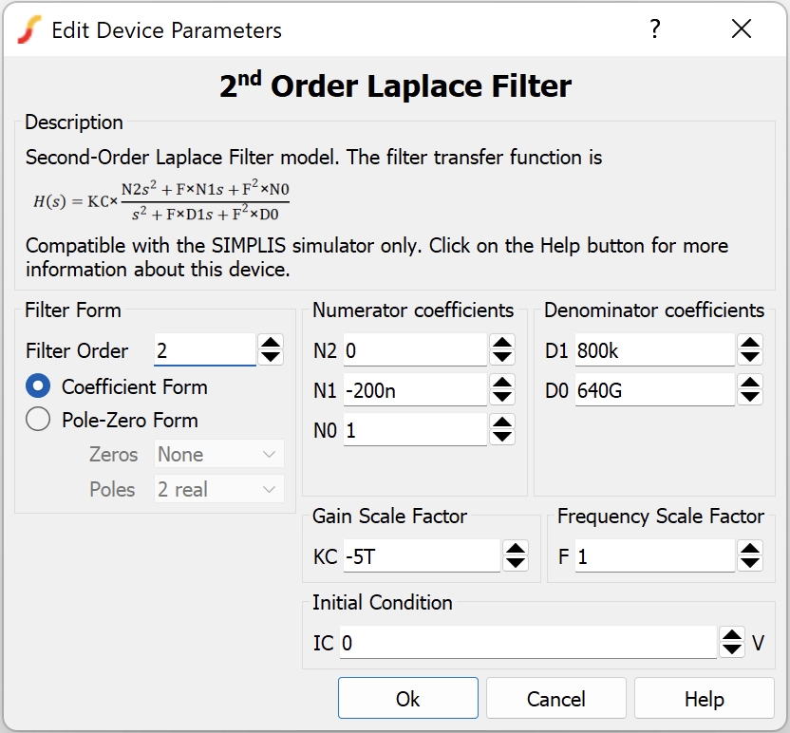
Task: Select Coefficient Form radio button
Action: click(x=38, y=386)
